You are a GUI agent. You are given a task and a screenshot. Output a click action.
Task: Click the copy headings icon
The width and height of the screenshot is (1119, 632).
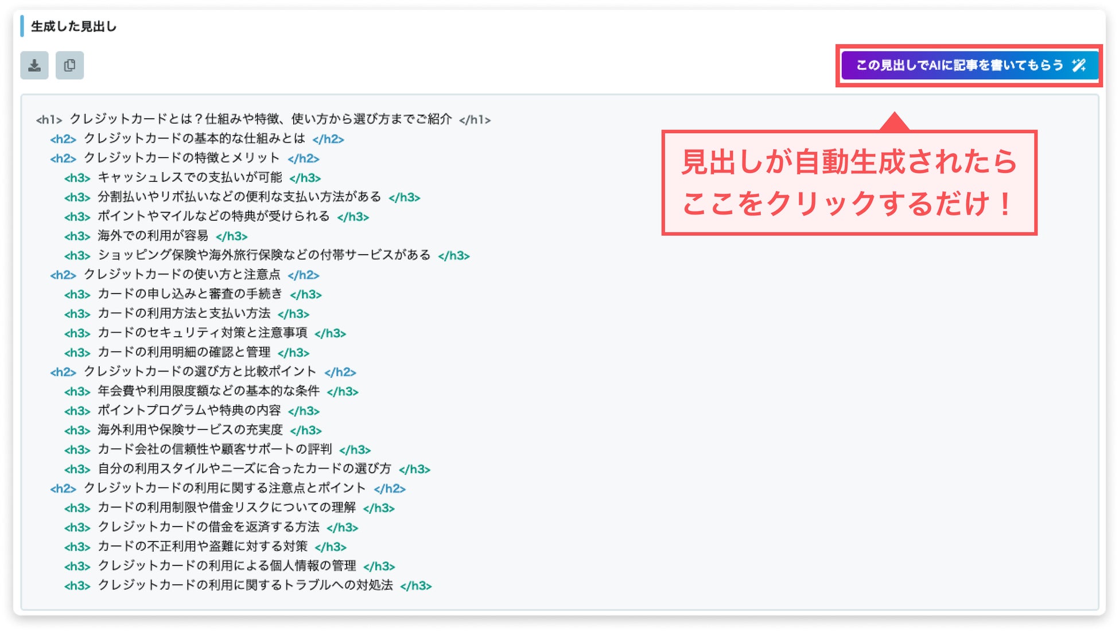69,65
